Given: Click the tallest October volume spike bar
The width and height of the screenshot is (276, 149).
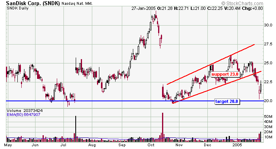Looking at the screenshot, I should pos(162,127).
